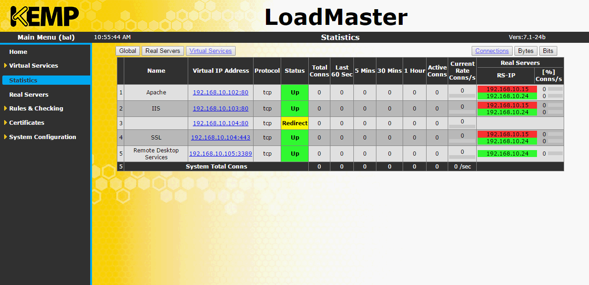Open virtual service 192.168.10.102:80

[x=220, y=93]
